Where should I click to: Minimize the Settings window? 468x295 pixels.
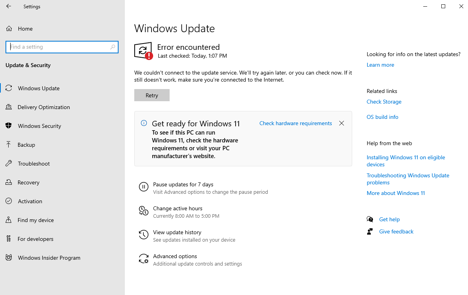(x=425, y=6)
